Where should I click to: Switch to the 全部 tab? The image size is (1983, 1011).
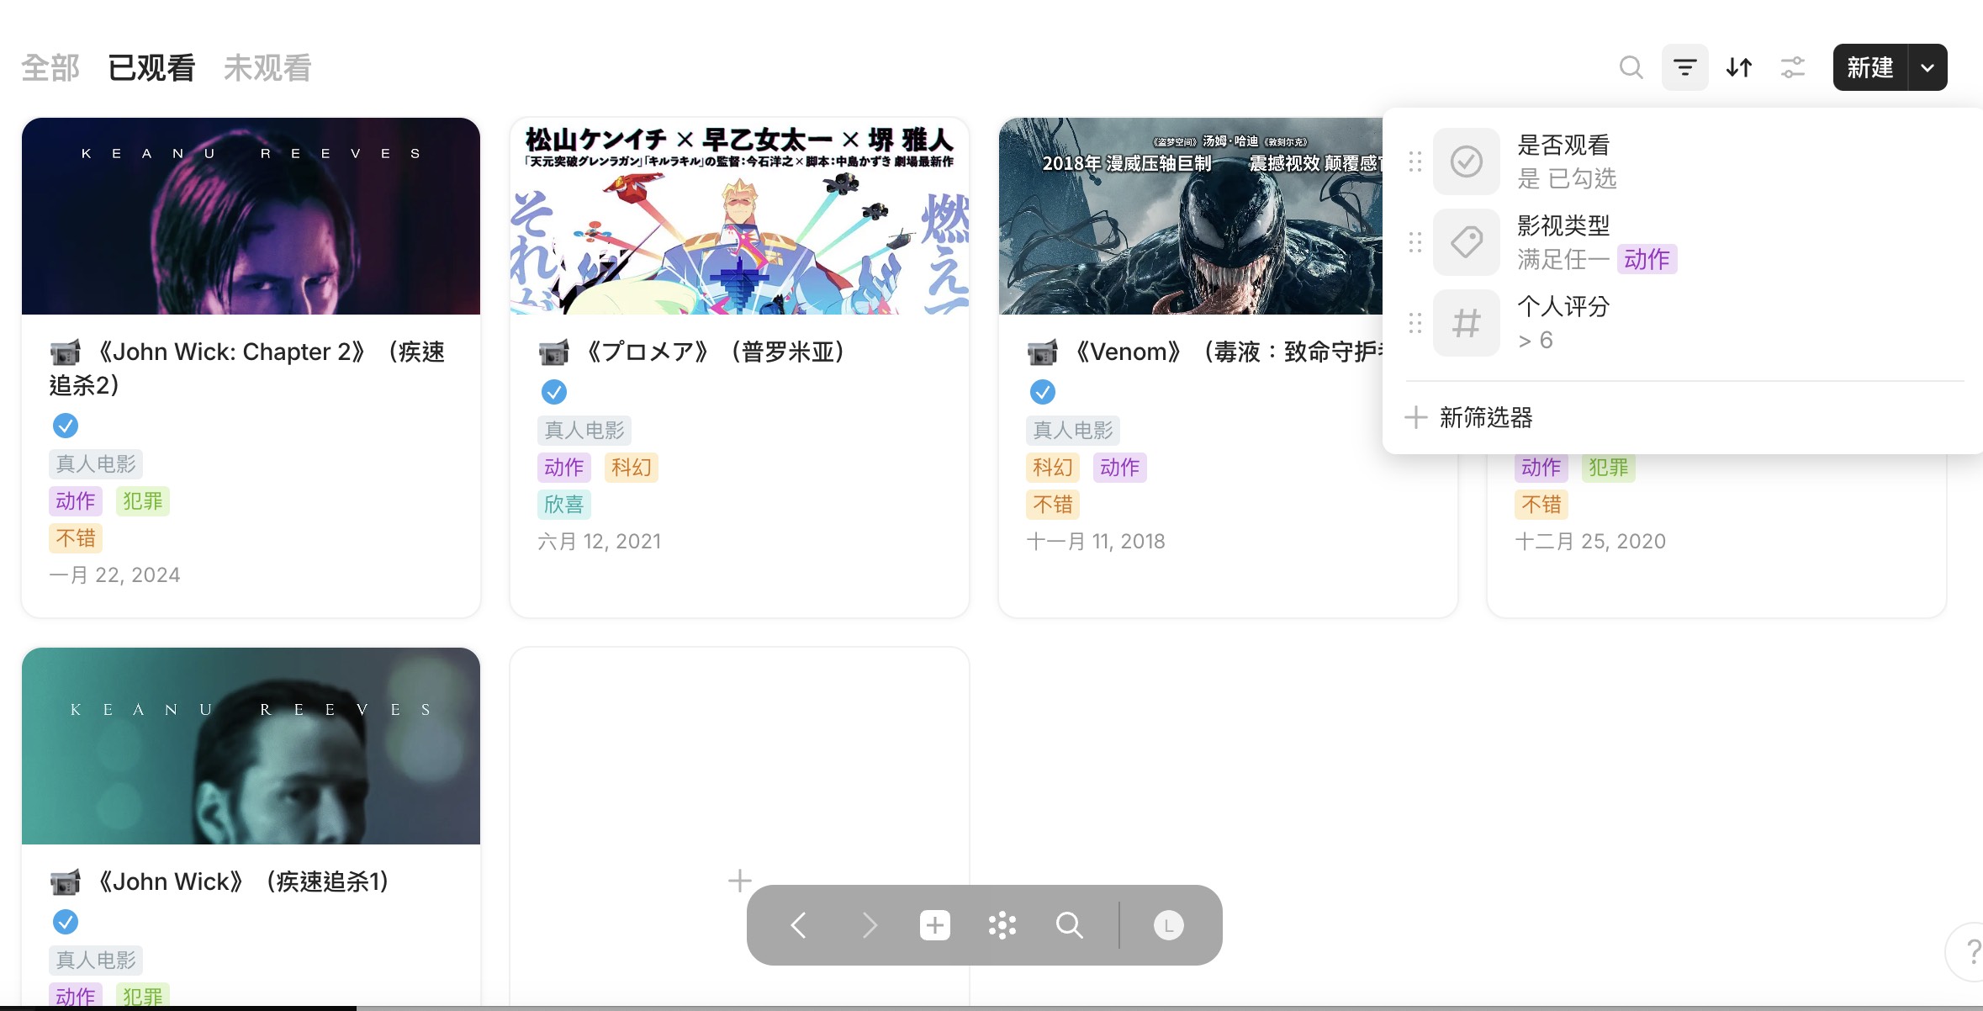tap(50, 67)
